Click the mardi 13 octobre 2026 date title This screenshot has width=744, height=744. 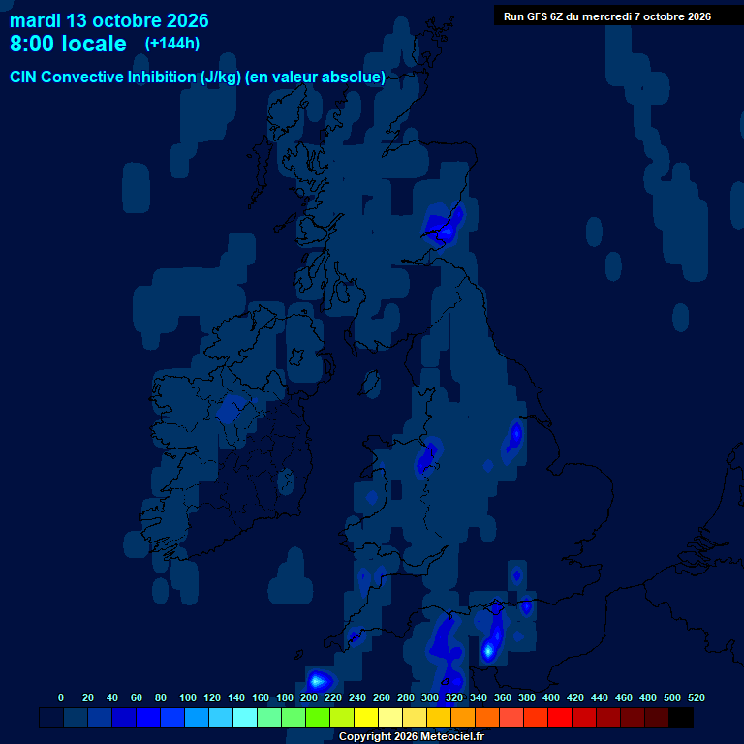109,20
